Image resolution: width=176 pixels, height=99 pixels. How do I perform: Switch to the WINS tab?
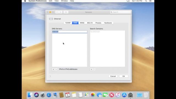pos(82,23)
